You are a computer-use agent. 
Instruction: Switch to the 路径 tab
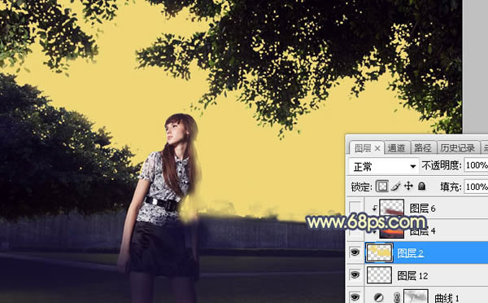[423, 148]
